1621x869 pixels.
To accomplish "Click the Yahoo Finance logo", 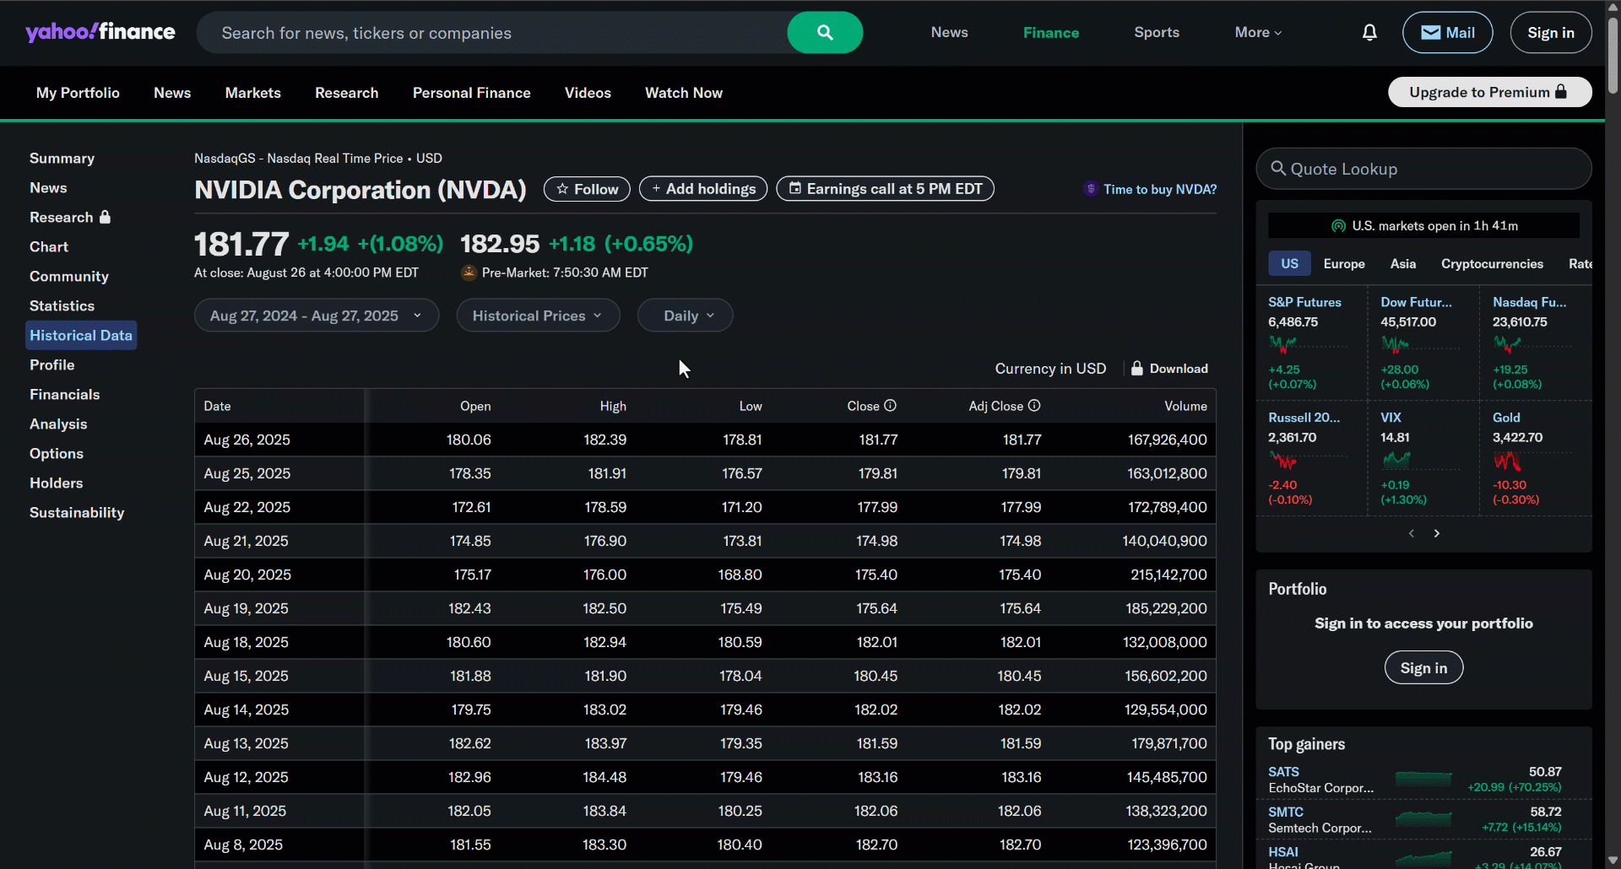I will point(100,32).
